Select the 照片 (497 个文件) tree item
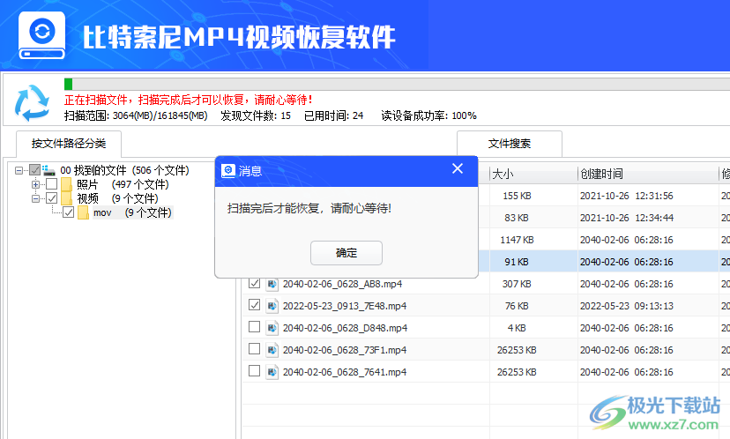This screenshot has width=730, height=439. [x=123, y=184]
